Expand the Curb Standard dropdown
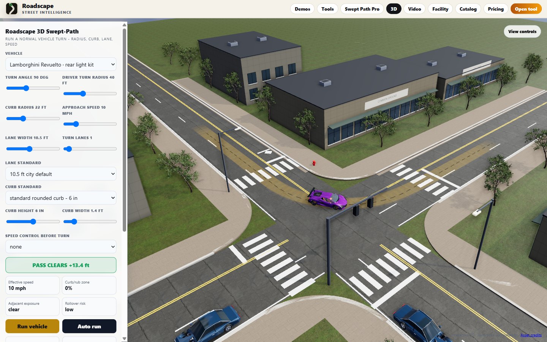547x342 pixels. coord(61,198)
